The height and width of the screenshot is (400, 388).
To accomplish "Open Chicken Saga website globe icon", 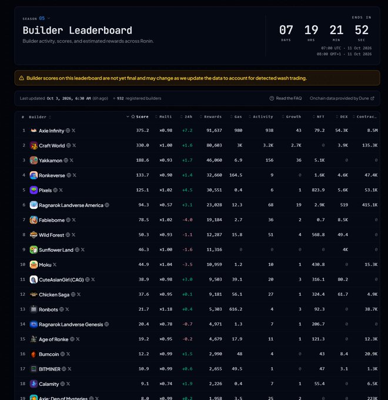I will (73, 294).
